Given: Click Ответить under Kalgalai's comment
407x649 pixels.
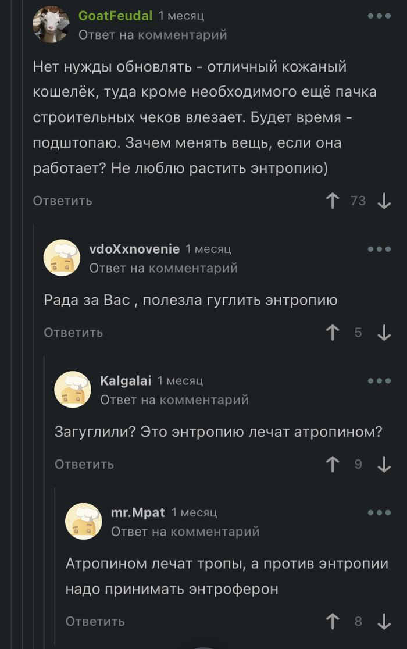Looking at the screenshot, I should click(x=84, y=464).
